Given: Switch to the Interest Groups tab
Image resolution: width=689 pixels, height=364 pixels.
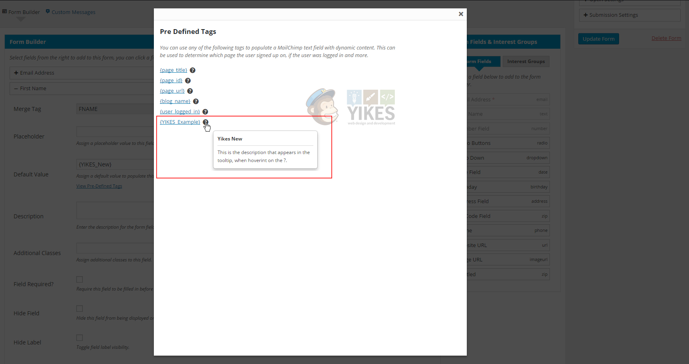Looking at the screenshot, I should tap(526, 61).
